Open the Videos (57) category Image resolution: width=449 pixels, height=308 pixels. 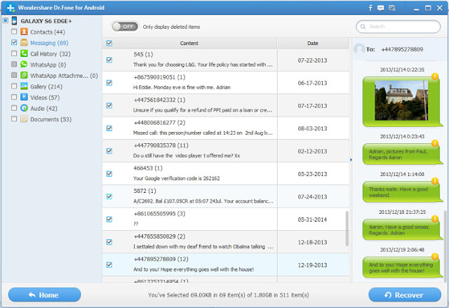point(45,98)
